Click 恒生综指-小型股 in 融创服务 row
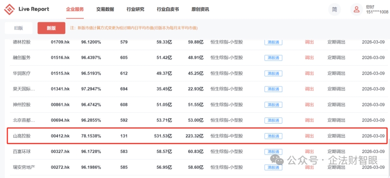 coord(227,58)
